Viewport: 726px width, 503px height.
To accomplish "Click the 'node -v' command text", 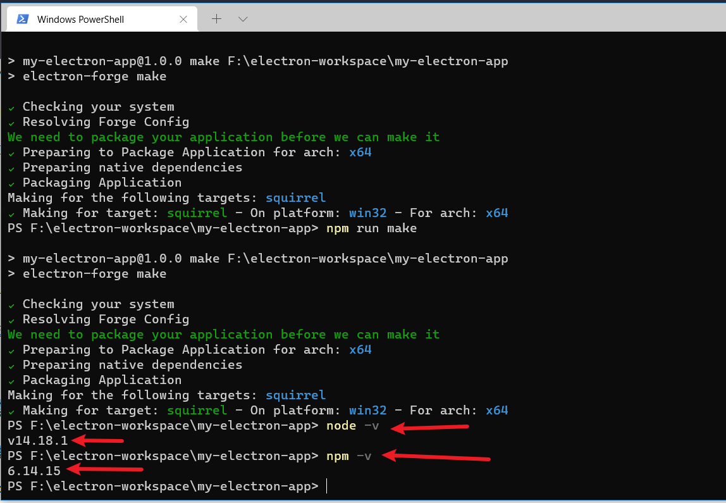I will click(x=352, y=426).
